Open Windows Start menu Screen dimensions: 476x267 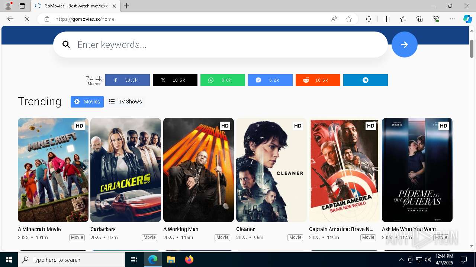coord(9,260)
